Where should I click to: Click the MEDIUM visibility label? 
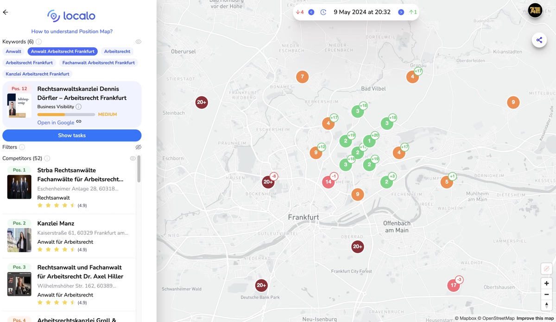click(x=107, y=114)
